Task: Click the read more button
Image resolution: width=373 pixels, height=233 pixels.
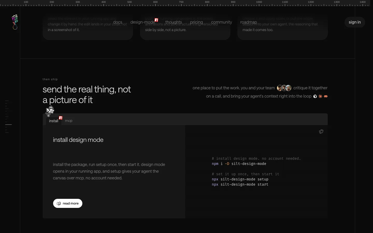Action: click(68, 203)
